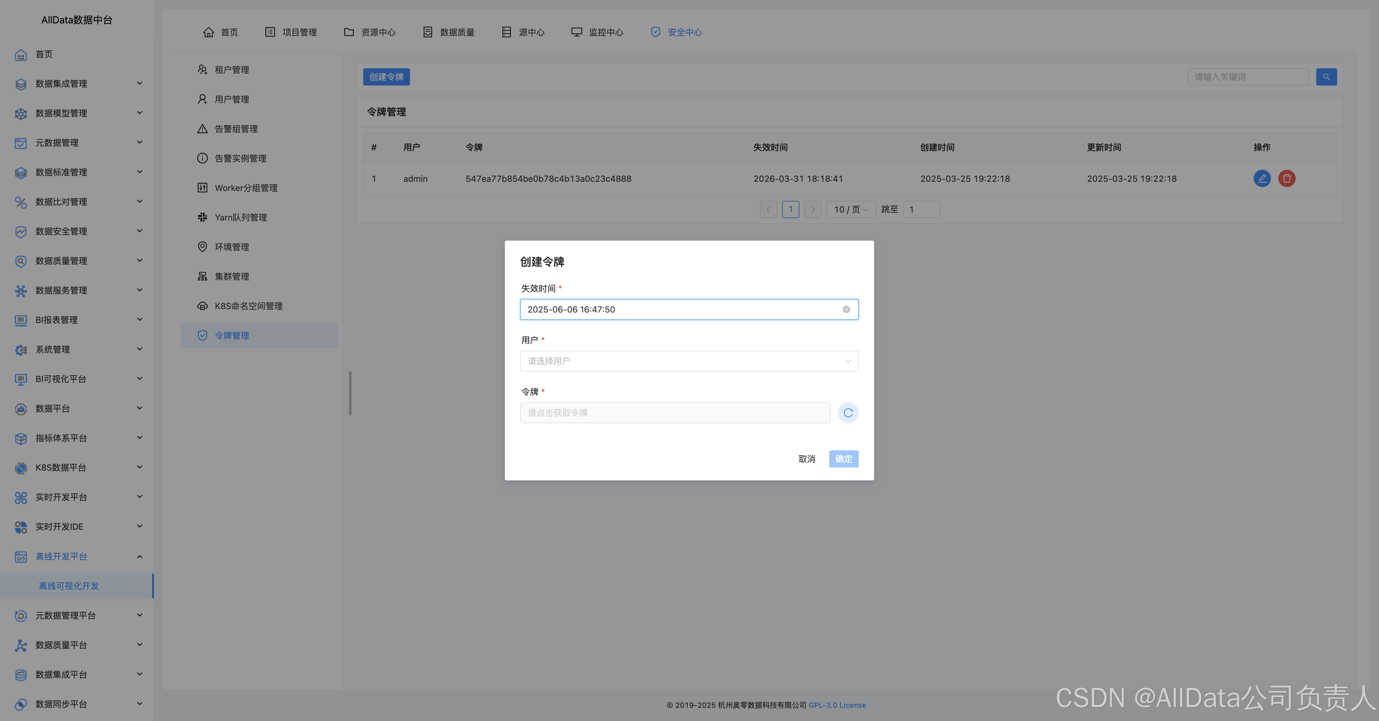This screenshot has width=1379, height=721.
Task: Open 源中心 top tab
Action: coord(523,32)
